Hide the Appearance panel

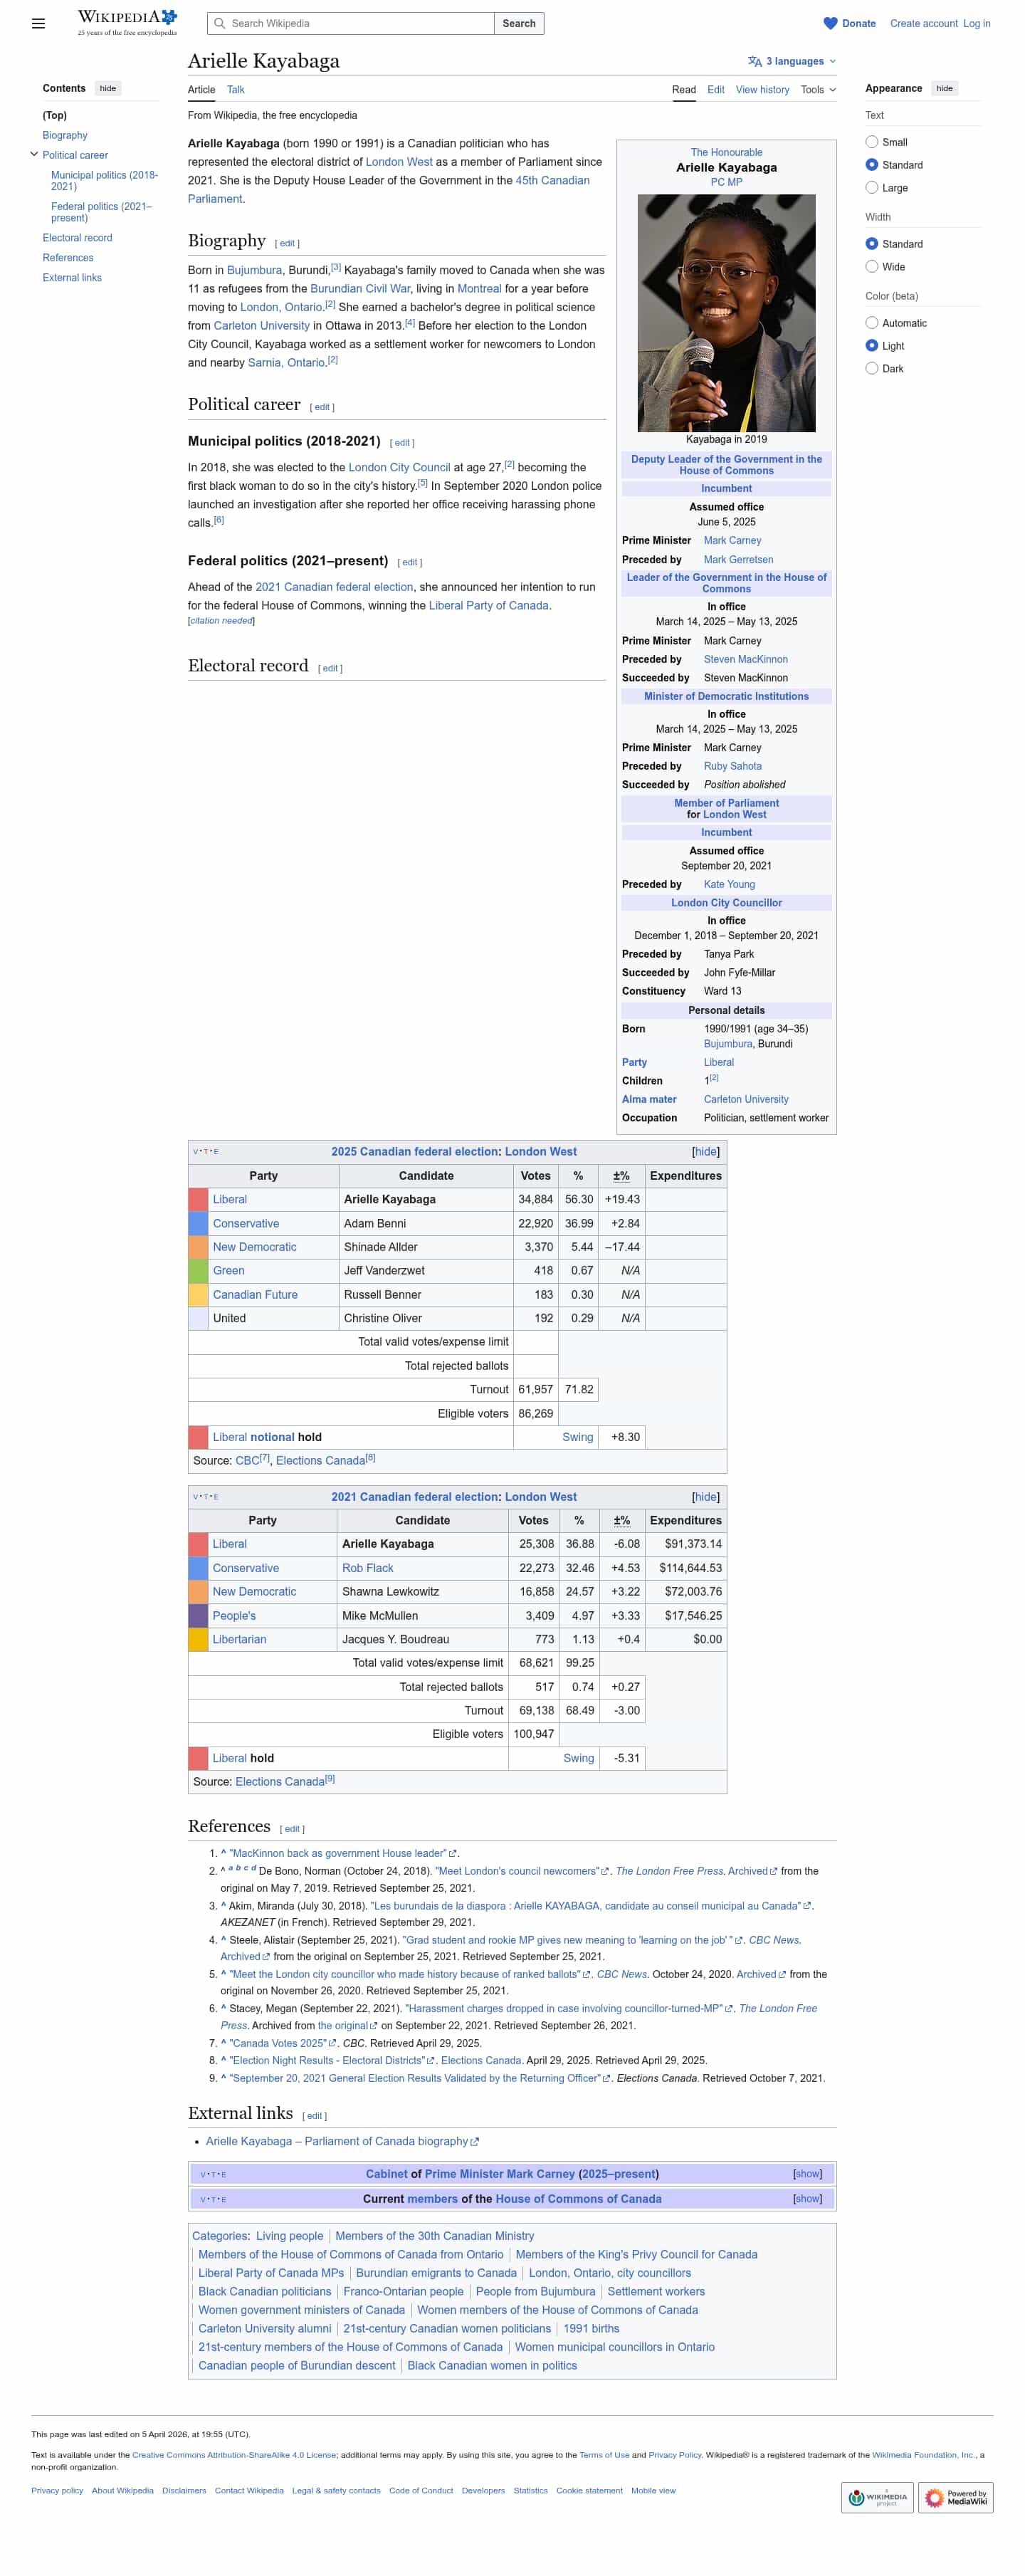pyautogui.click(x=945, y=89)
